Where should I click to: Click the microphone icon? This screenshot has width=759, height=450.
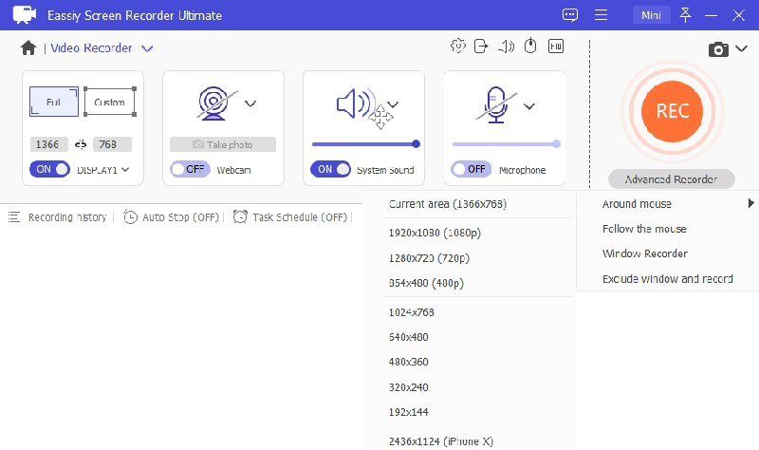coord(496,104)
